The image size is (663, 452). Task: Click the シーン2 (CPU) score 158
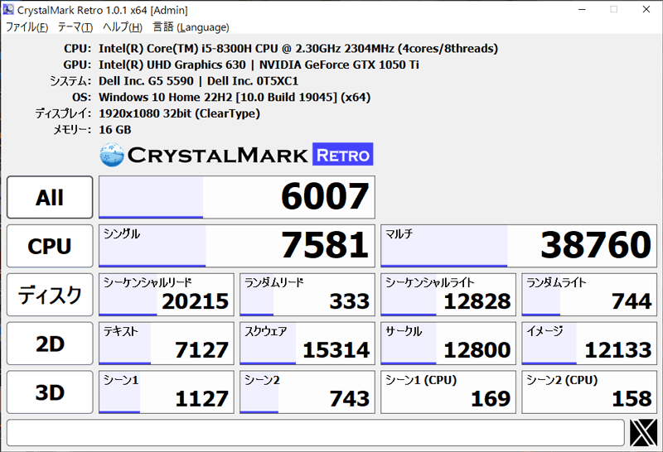pyautogui.click(x=589, y=392)
